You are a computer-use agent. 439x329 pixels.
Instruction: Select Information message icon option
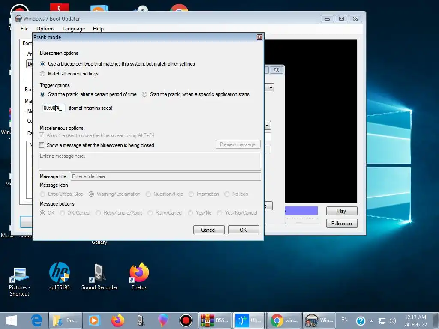[191, 194]
